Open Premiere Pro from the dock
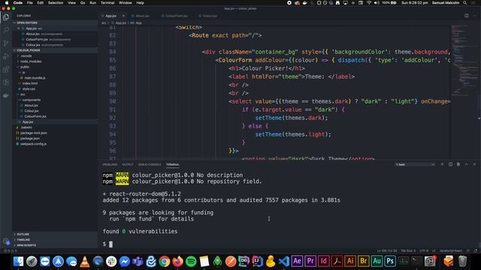Screen dimensions: 481x270 point(310,262)
